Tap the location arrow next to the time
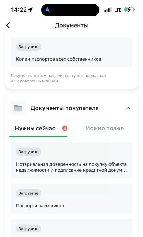143x237 pixels. tap(30, 10)
